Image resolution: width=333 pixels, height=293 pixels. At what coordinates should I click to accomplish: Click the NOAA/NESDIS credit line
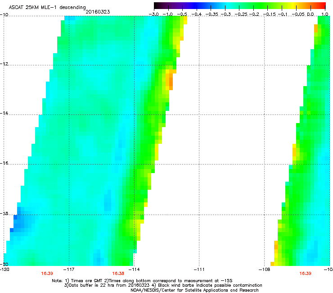coord(194,290)
